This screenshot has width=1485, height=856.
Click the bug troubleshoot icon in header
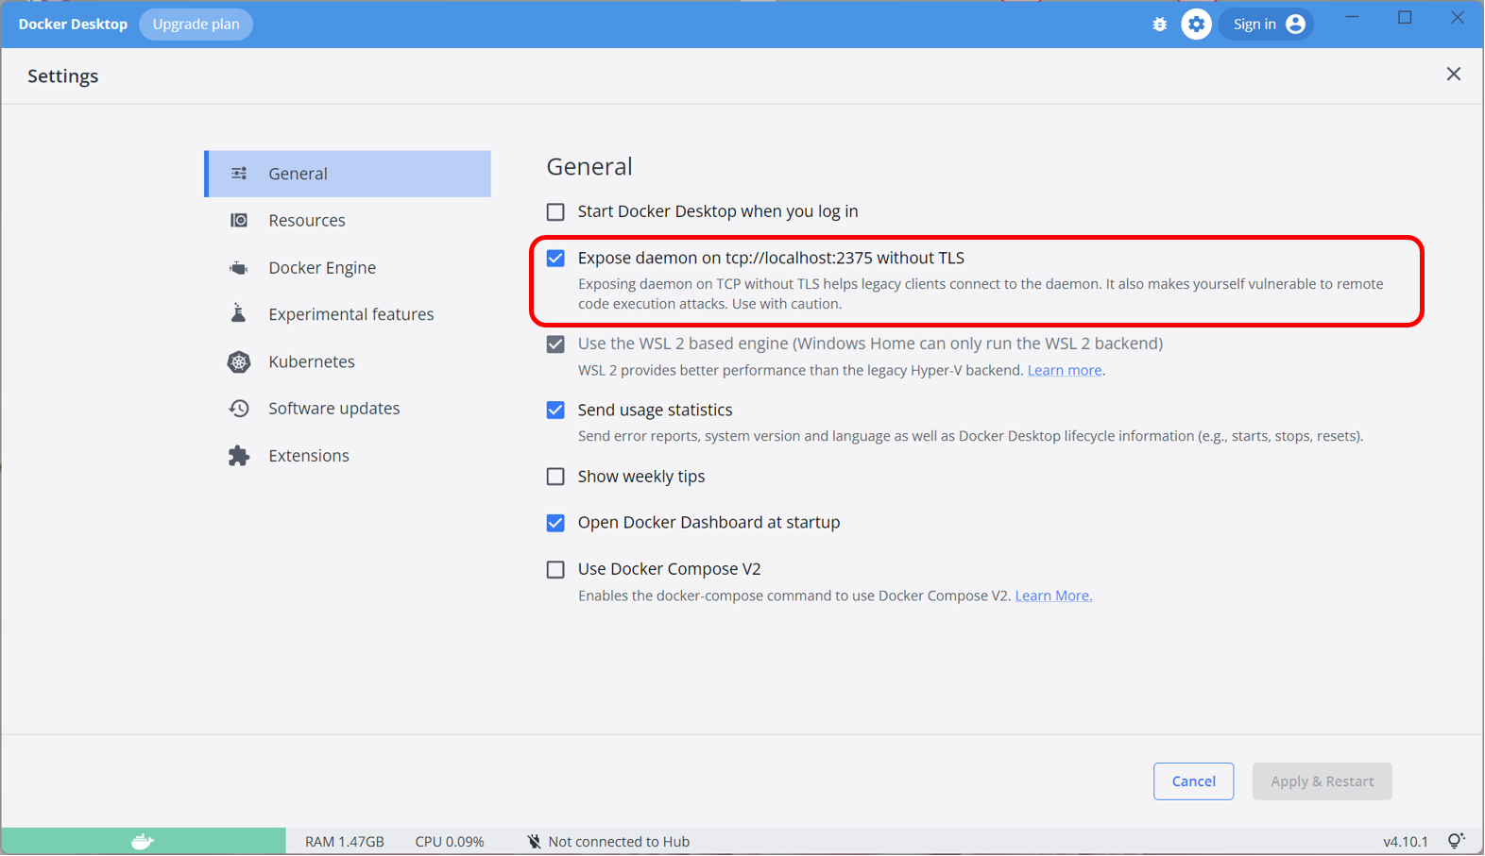click(x=1159, y=25)
